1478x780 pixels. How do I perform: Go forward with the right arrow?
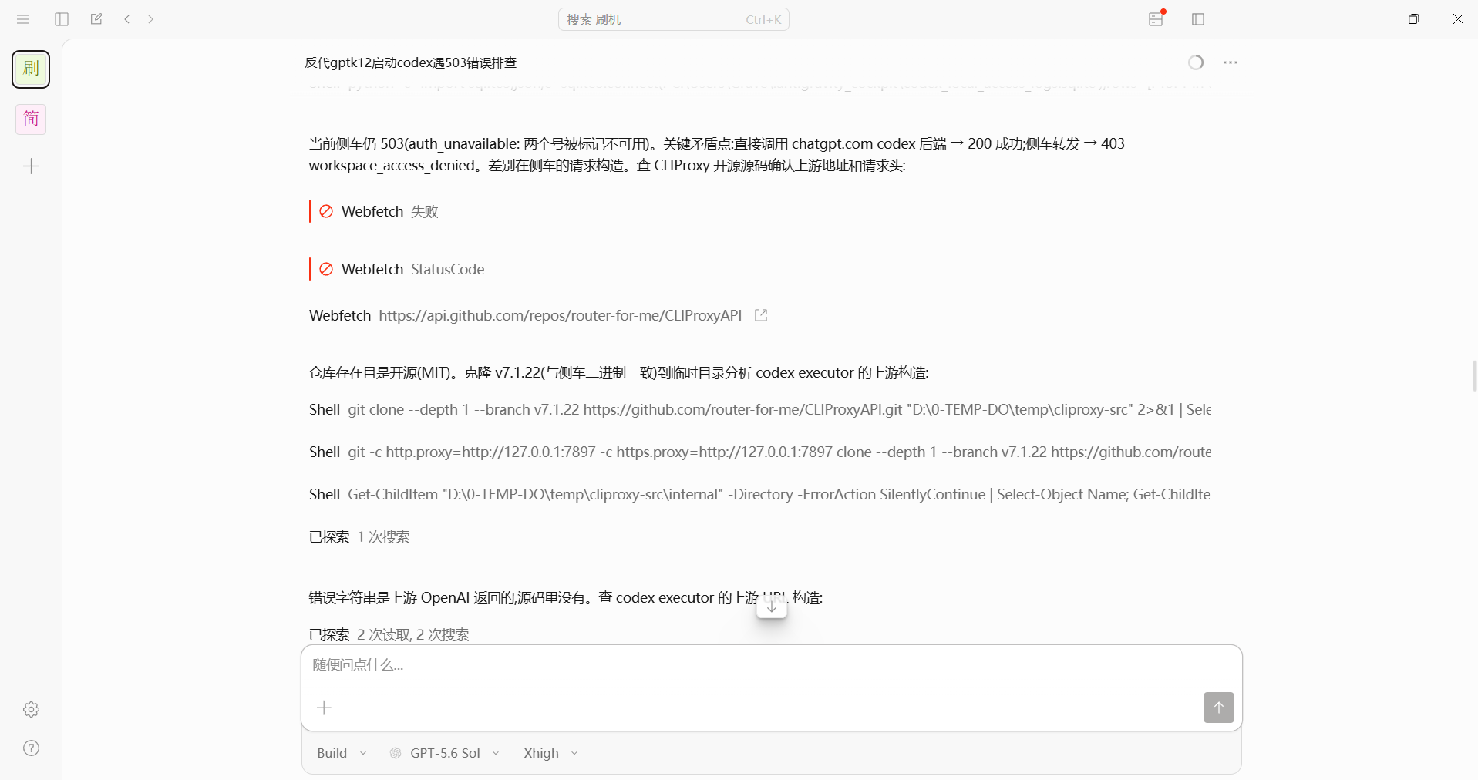(x=151, y=19)
